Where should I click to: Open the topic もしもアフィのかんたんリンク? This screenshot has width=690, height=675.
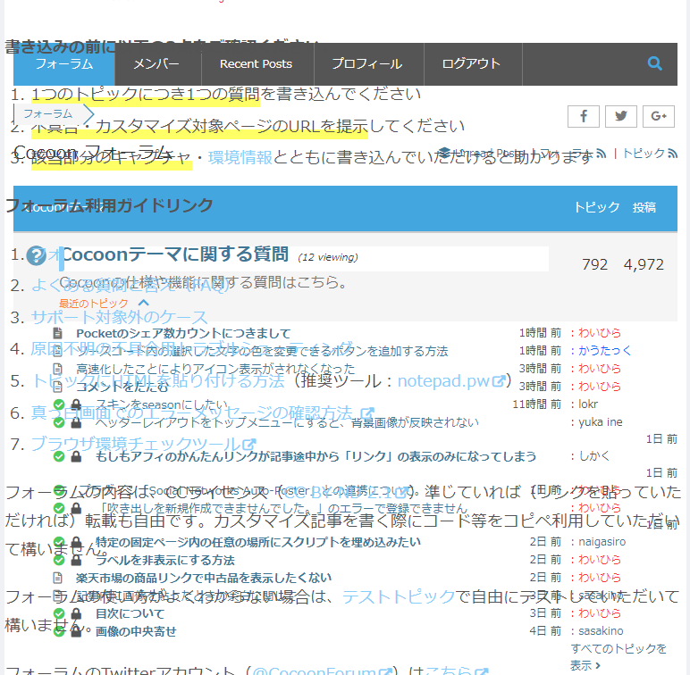coord(316,456)
